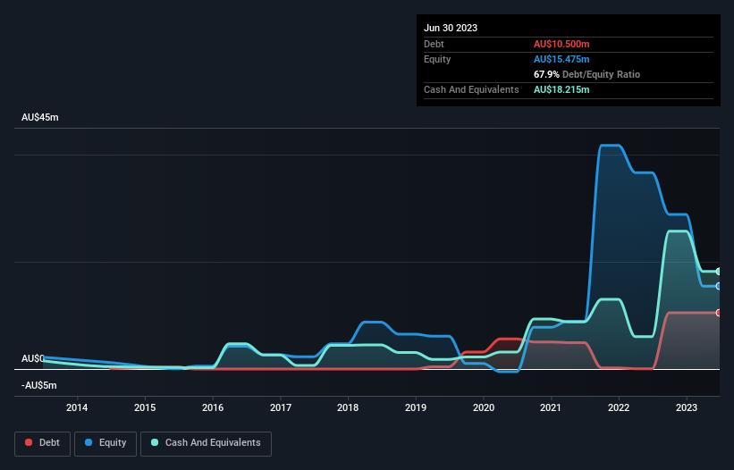Click the 2016 x-axis label
Image resolution: width=734 pixels, height=470 pixels.
point(213,407)
